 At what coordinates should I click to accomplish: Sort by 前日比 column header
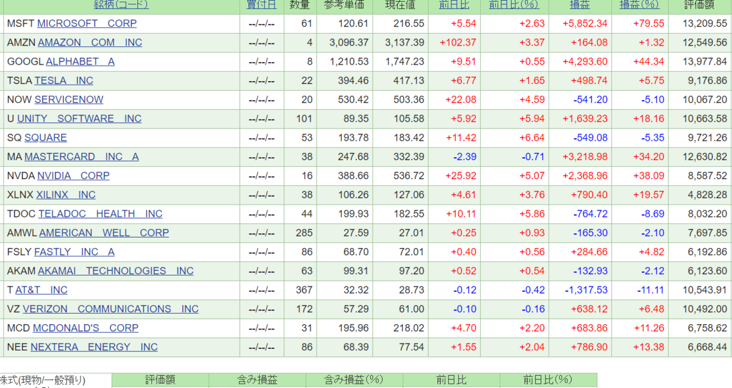[x=454, y=5]
